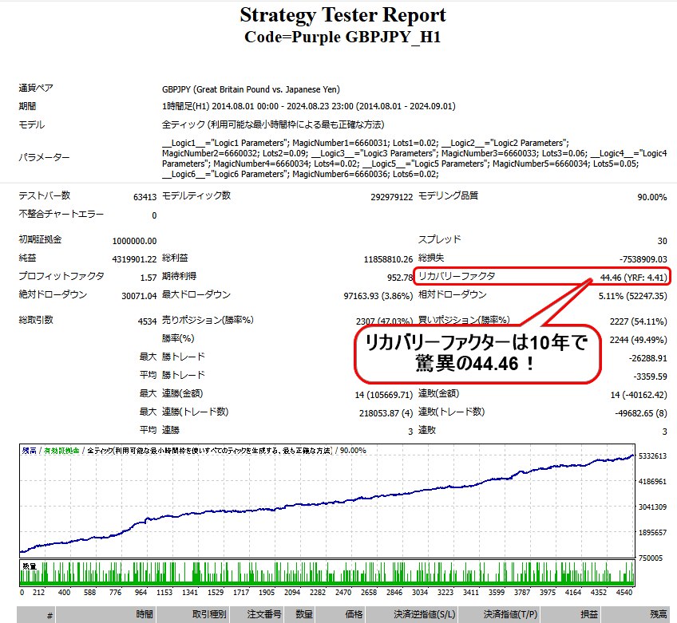Select the Logic1 Parameters text line
677x623 pixels.
pos(366,143)
